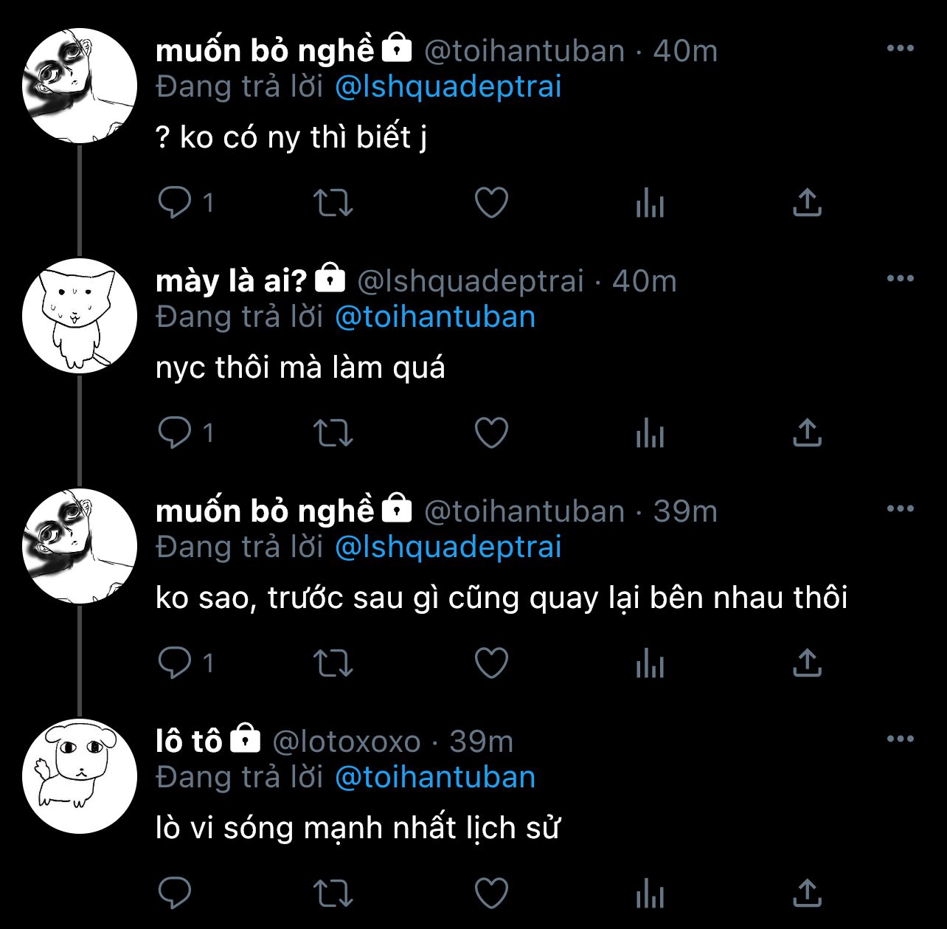Click lô tô's dog avatar picture
Viewport: 947px width, 929px height.
[80, 776]
